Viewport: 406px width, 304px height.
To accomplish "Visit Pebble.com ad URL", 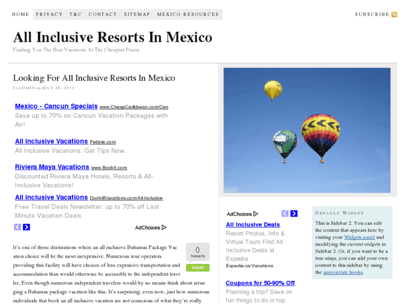I will [103, 142].
